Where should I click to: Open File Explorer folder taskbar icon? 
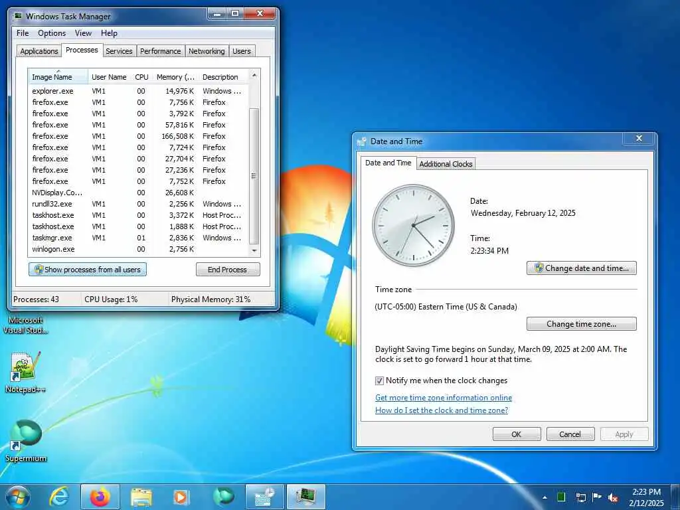(141, 497)
